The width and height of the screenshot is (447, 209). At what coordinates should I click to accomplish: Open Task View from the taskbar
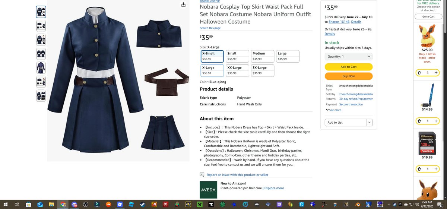pos(17,205)
